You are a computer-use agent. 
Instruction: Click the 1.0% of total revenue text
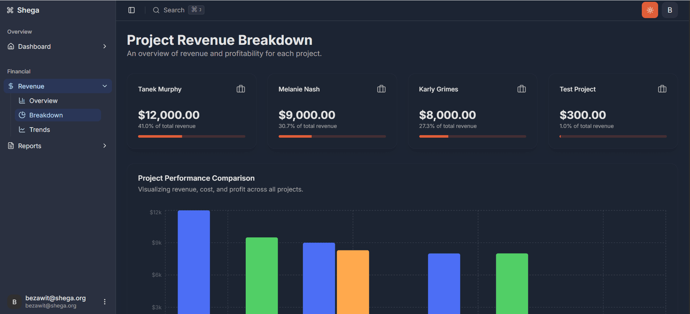(x=587, y=126)
